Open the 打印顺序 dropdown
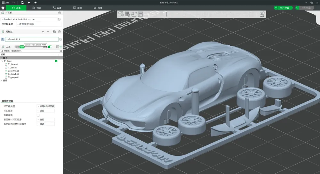The image size is (320, 174). (x=46, y=111)
